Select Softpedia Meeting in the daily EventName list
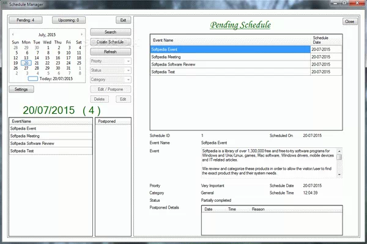Viewport: 367px width, 244px height. 51,136
